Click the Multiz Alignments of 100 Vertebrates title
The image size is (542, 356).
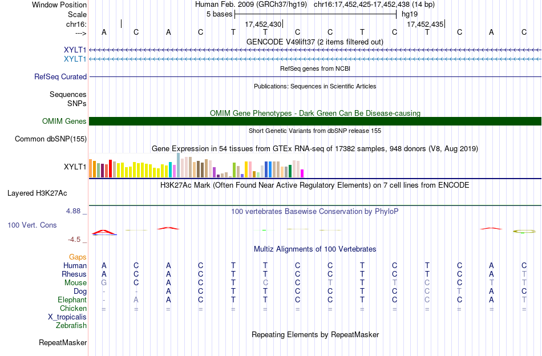(x=315, y=249)
